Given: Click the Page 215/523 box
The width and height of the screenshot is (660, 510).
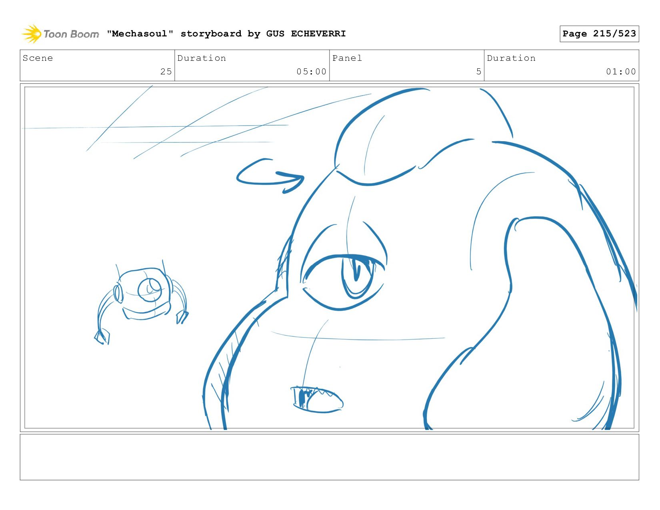Looking at the screenshot, I should 599,34.
